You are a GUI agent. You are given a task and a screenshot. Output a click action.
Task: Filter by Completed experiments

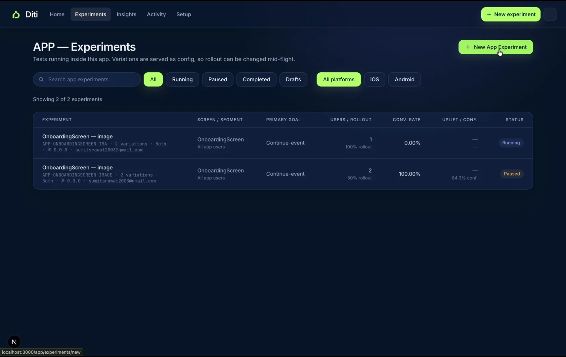256,79
